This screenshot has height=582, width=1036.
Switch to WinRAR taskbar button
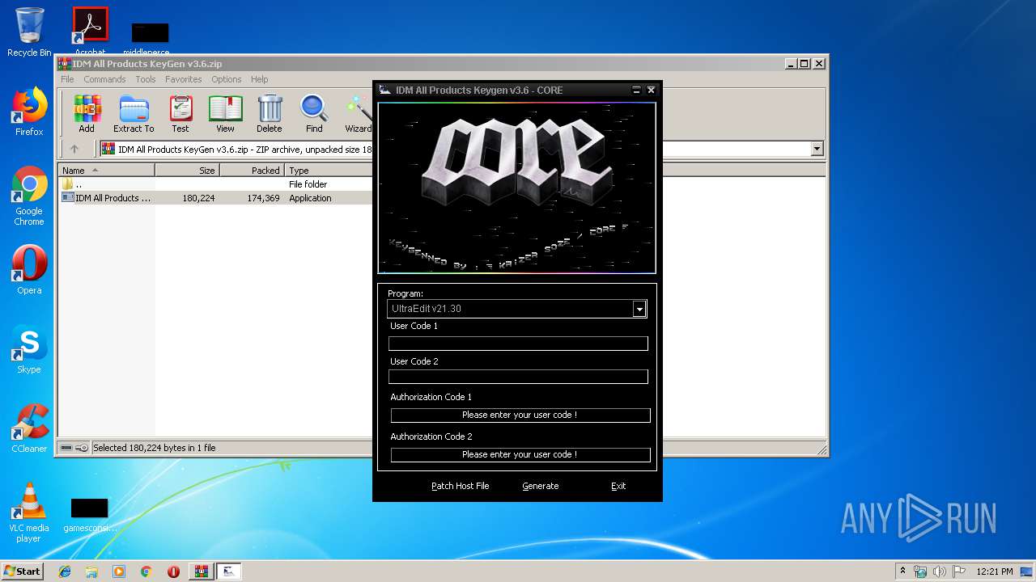pyautogui.click(x=201, y=571)
